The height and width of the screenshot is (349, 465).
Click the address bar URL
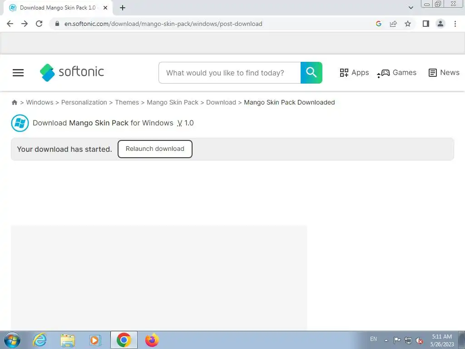[163, 24]
